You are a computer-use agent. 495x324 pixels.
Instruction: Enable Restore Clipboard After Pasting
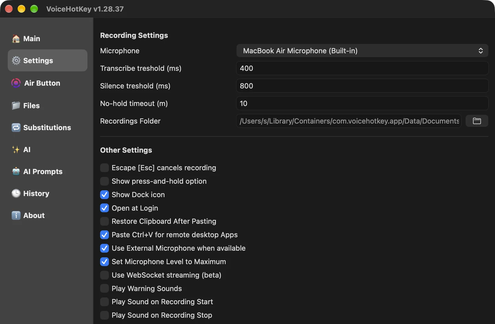(x=104, y=221)
